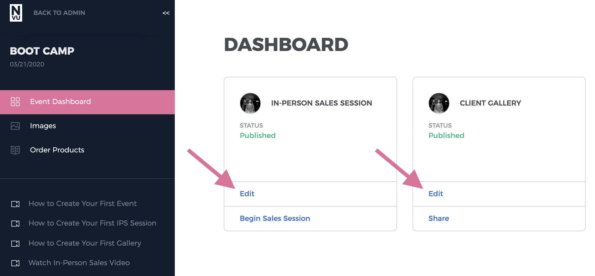Click Begin Sales Session link
Image resolution: width=595 pixels, height=276 pixels.
click(275, 218)
